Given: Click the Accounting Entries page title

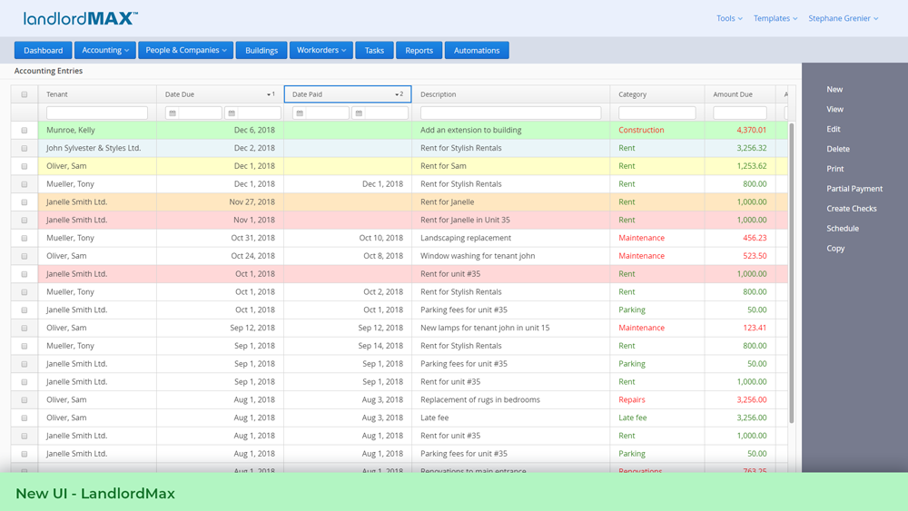Looking at the screenshot, I should [x=49, y=71].
